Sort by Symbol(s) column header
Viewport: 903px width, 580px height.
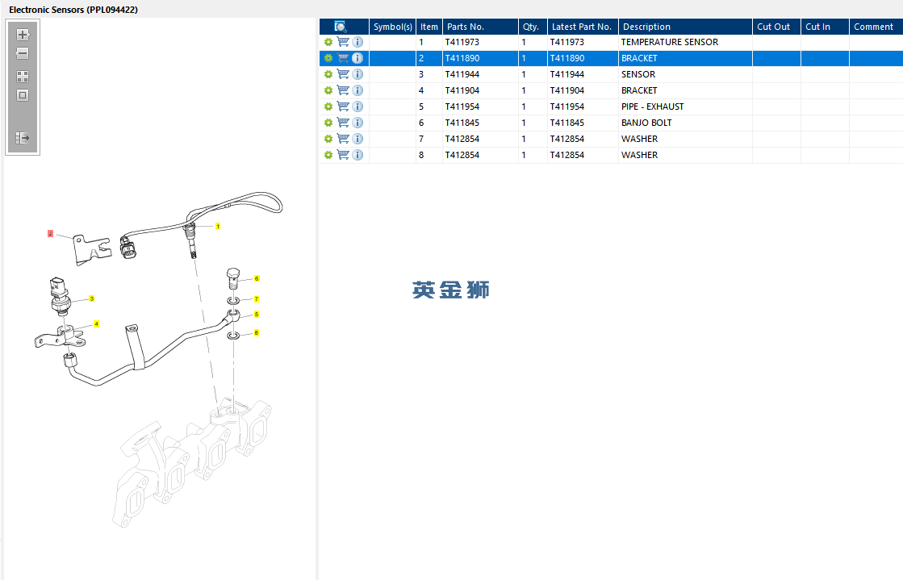(x=393, y=27)
